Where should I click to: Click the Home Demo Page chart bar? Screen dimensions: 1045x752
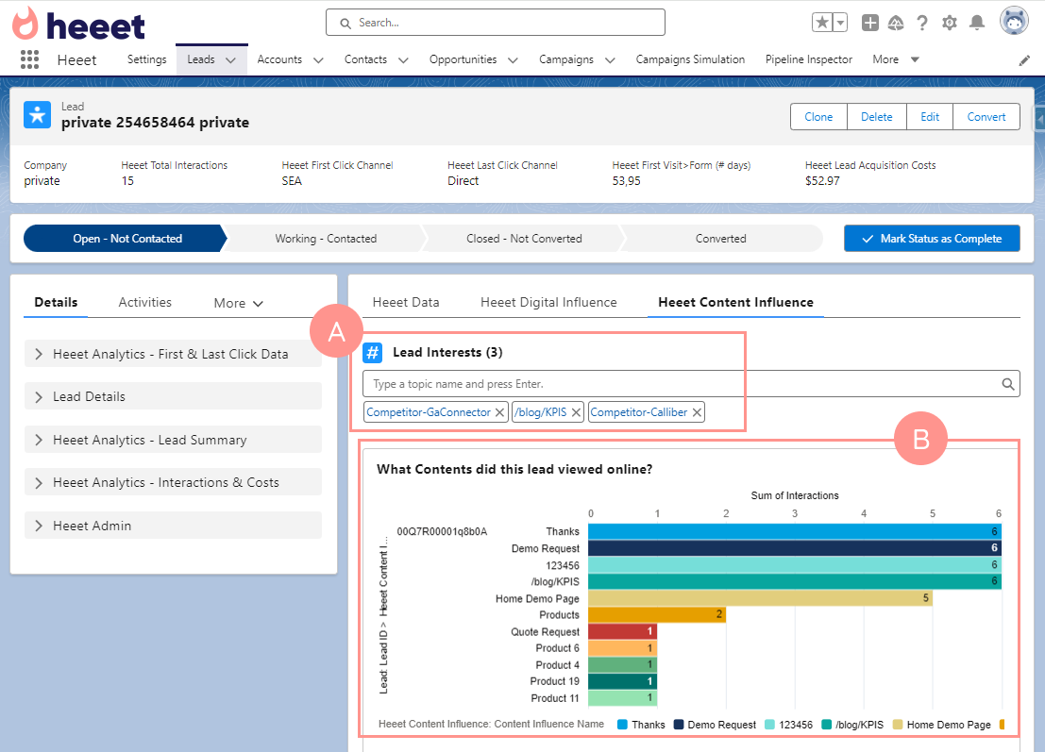[x=760, y=598]
